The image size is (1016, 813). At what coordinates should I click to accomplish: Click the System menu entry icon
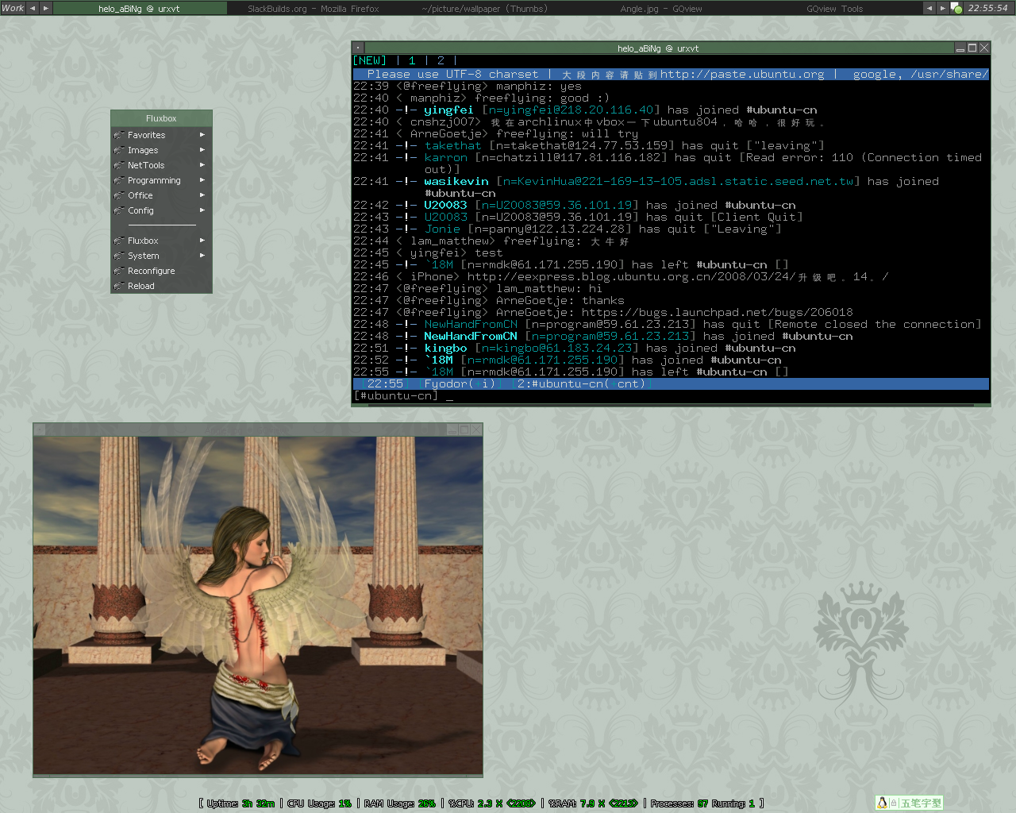(x=119, y=256)
